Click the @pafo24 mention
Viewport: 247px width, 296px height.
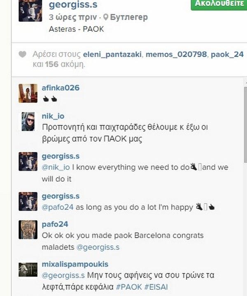[x=58, y=207]
